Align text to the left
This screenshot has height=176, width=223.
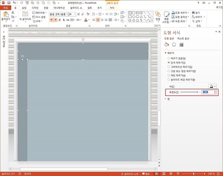94,20
